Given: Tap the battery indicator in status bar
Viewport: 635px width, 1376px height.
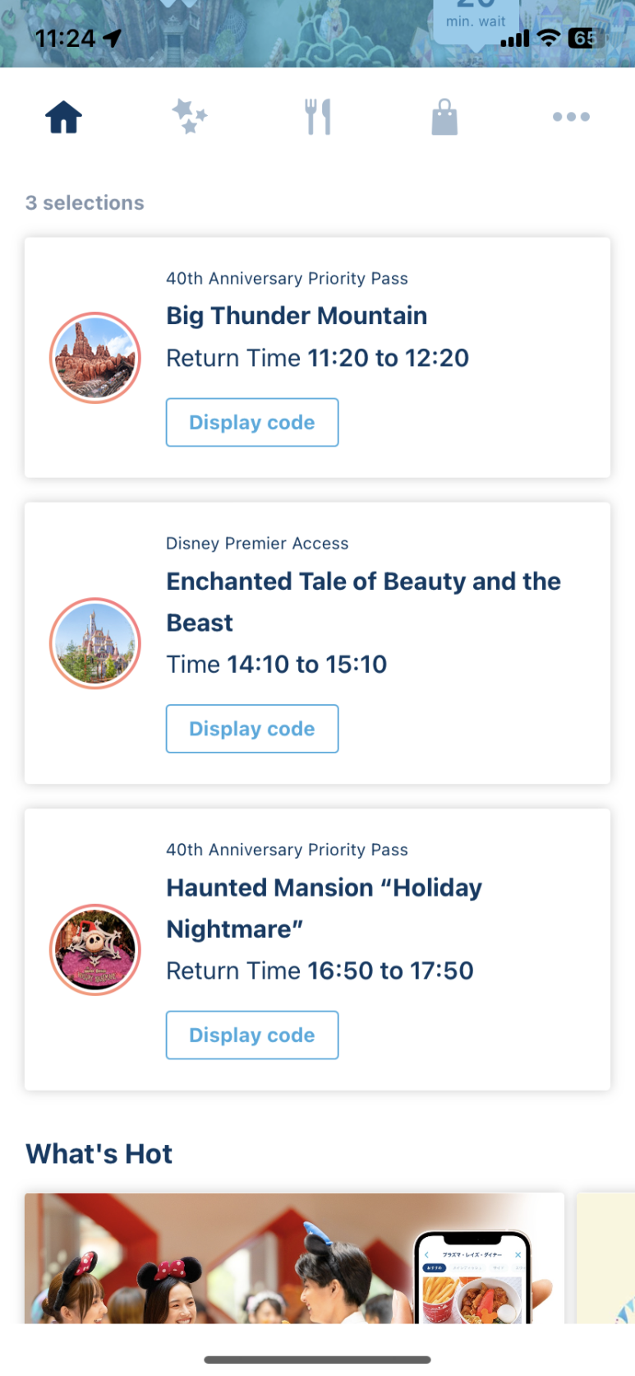Looking at the screenshot, I should (585, 38).
